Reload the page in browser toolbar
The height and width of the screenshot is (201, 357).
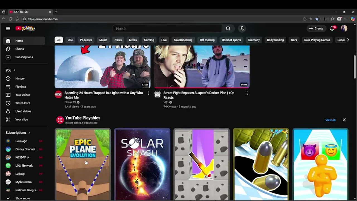click(x=10, y=19)
